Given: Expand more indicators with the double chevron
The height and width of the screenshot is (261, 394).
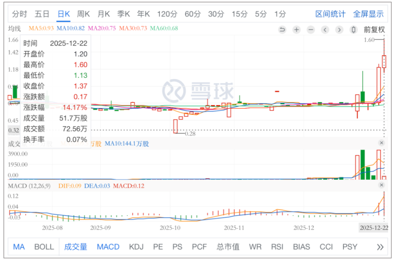Looking at the screenshot, I should pyautogui.click(x=380, y=247).
